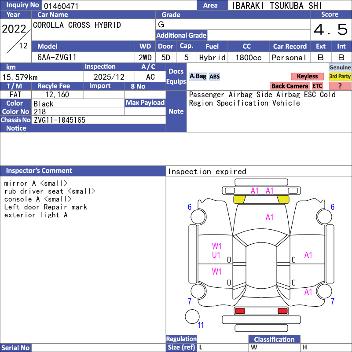The width and height of the screenshot is (352, 352).
Task: Select the Note section label
Action: [176, 111]
